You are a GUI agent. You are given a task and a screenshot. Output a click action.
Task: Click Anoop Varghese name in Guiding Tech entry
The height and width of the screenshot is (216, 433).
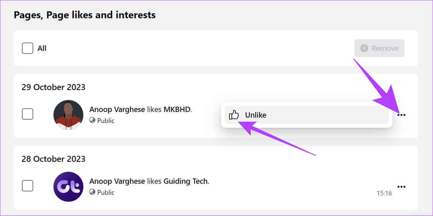(x=117, y=181)
